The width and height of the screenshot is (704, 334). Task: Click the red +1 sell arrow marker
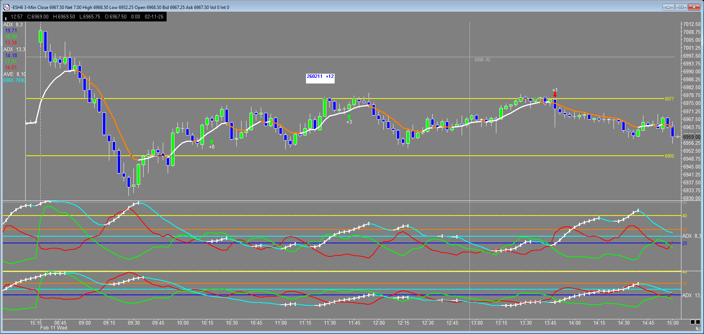[x=555, y=94]
